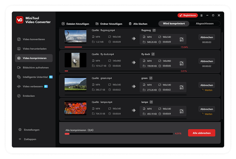Click the plus icon of Dateien hinzufügen

tap(63, 24)
